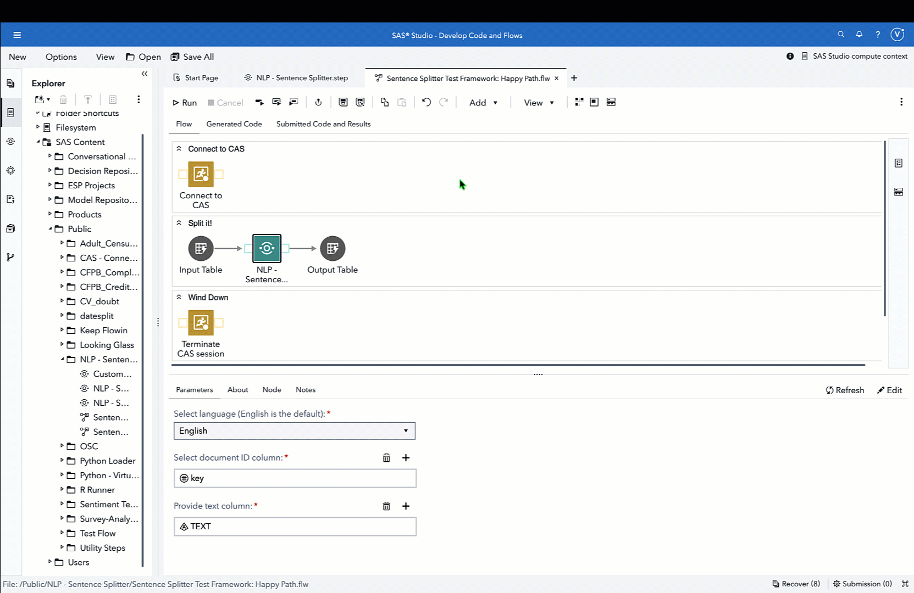The height and width of the screenshot is (593, 914).
Task: Open the Git repositories sidebar icon
Action: tap(10, 257)
